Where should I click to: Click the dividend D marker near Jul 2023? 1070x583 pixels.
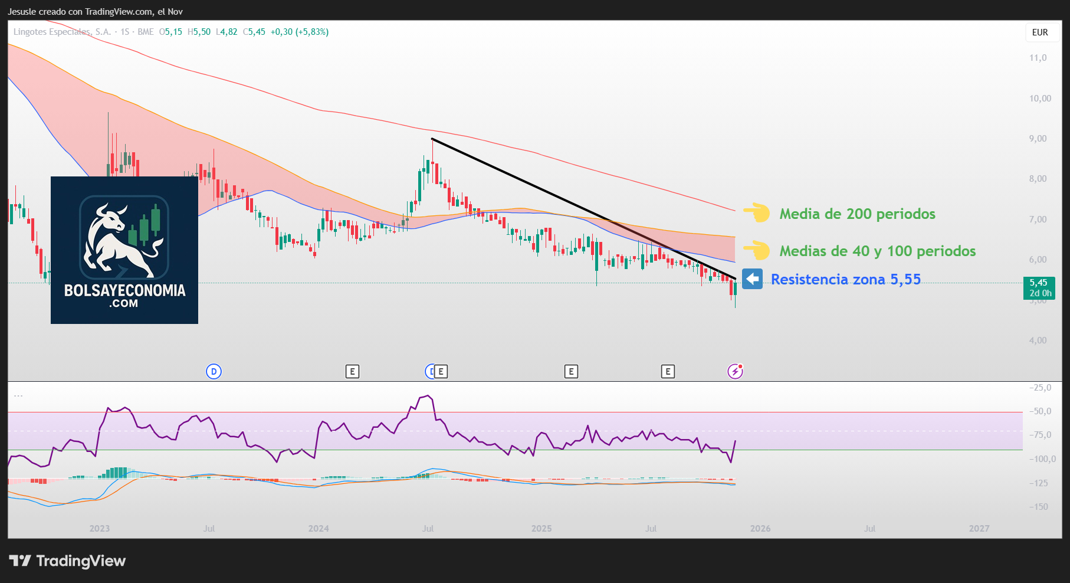(x=214, y=371)
